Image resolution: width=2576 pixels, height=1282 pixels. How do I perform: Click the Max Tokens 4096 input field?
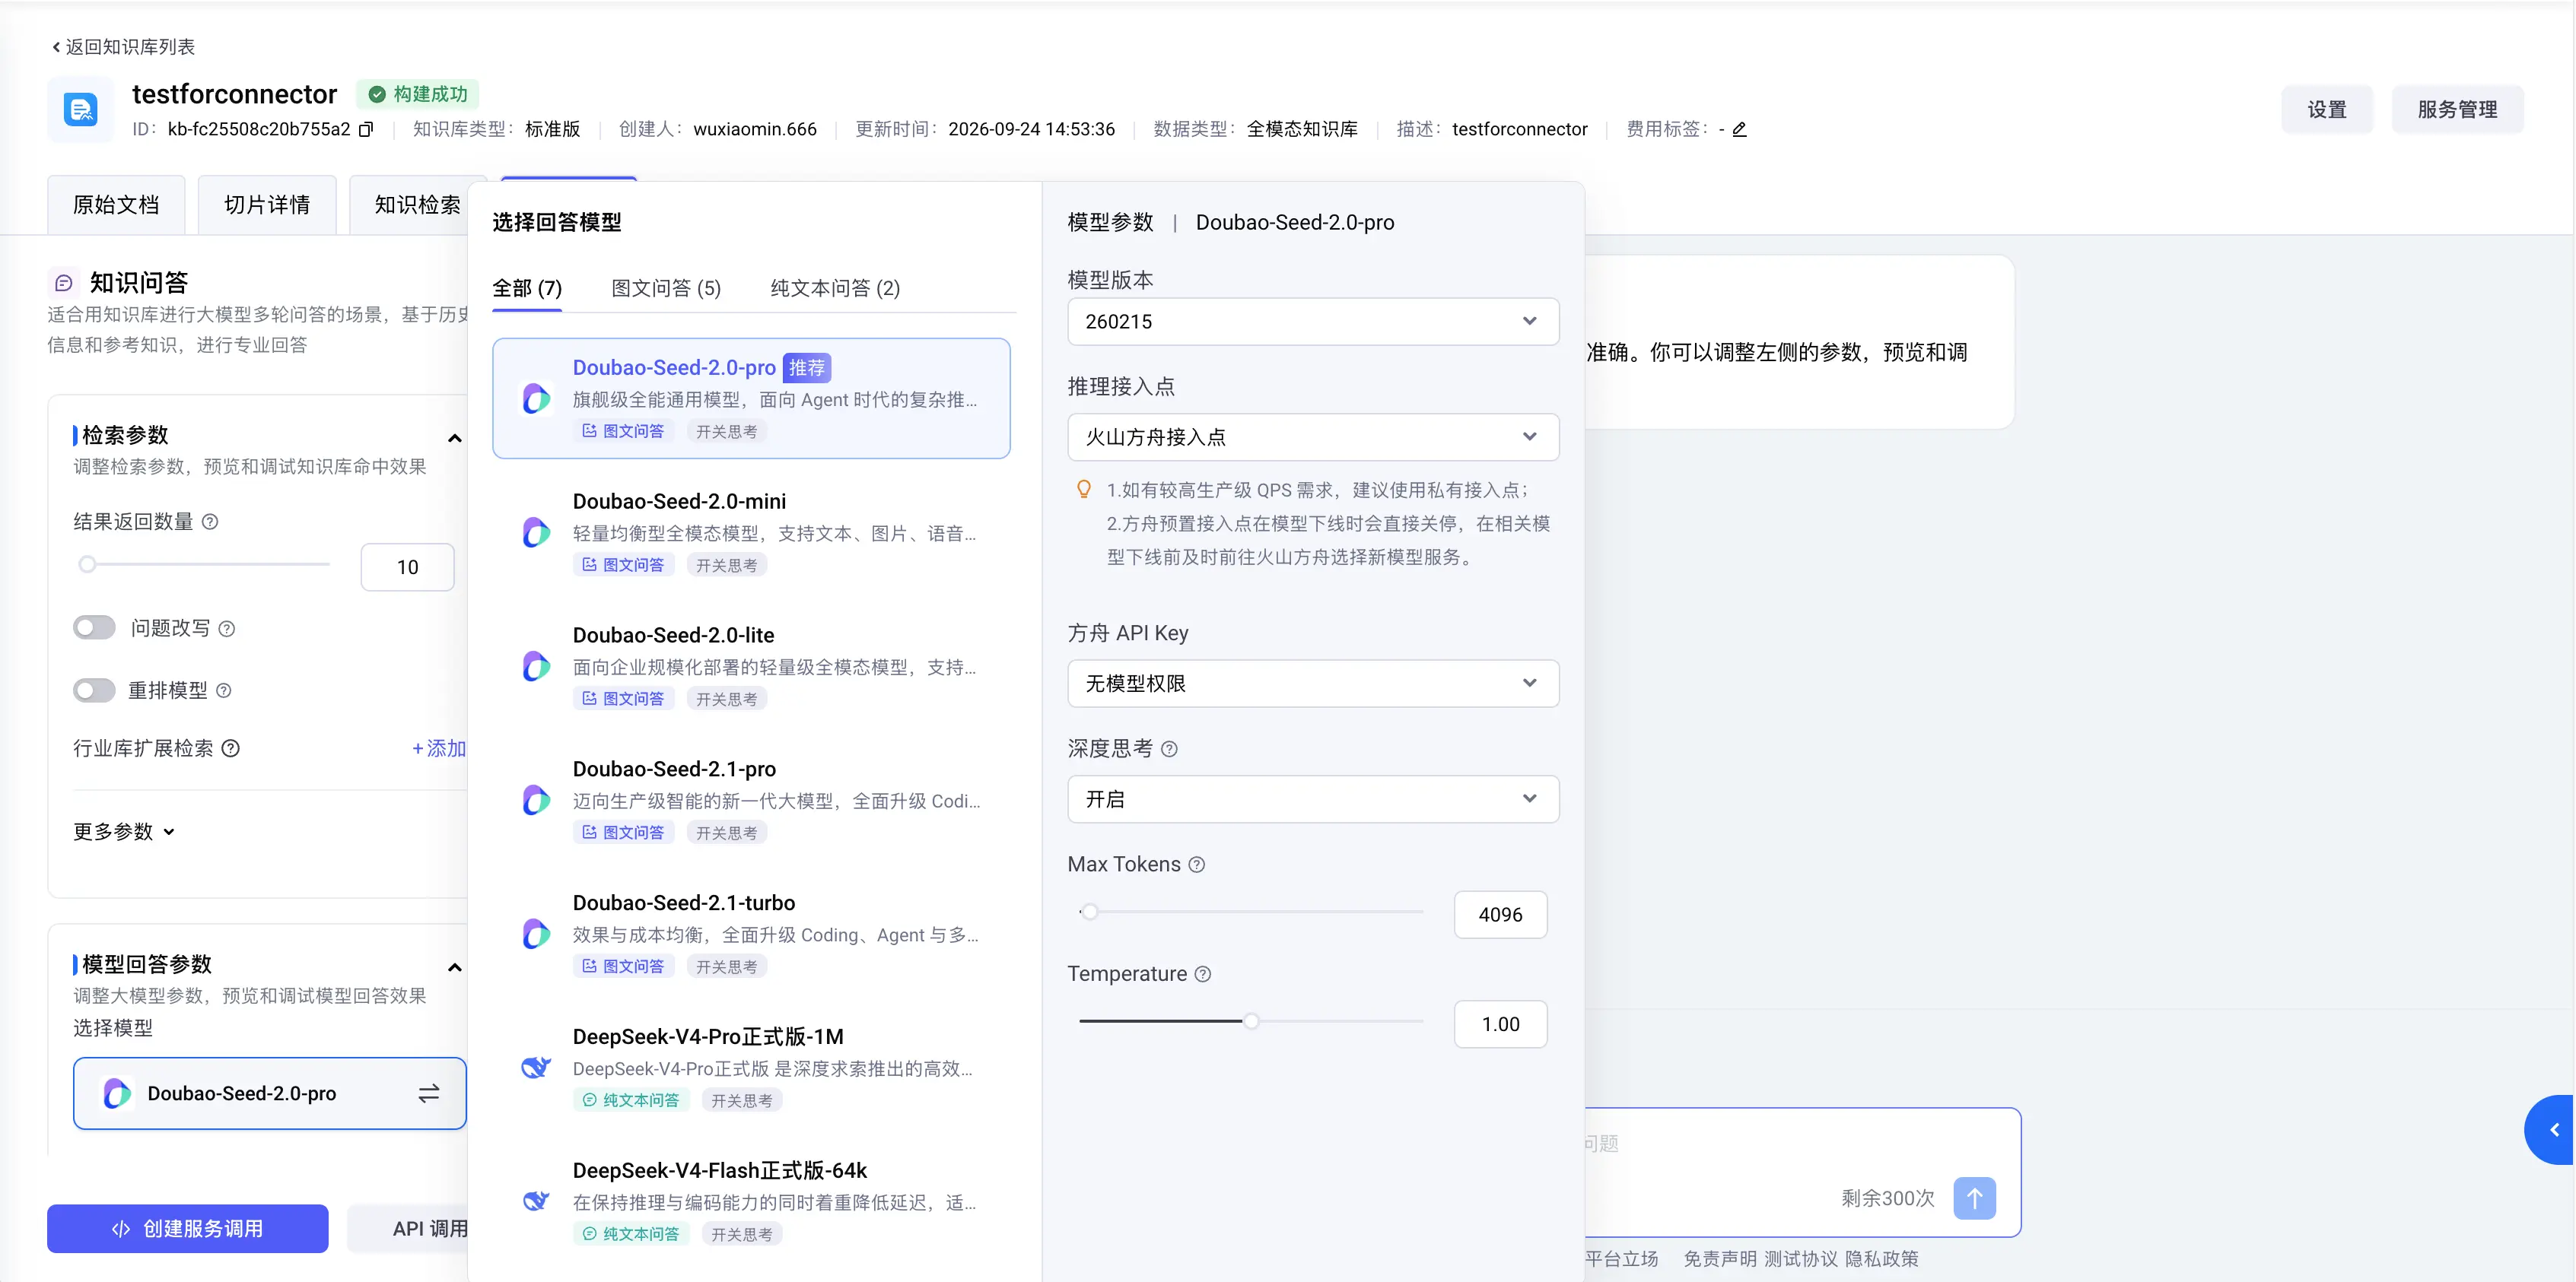click(1500, 914)
